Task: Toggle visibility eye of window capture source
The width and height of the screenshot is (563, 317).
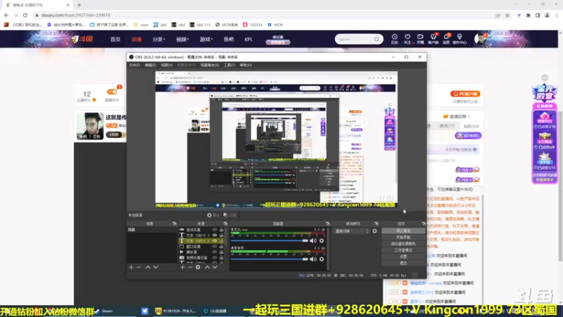Action: point(215,247)
